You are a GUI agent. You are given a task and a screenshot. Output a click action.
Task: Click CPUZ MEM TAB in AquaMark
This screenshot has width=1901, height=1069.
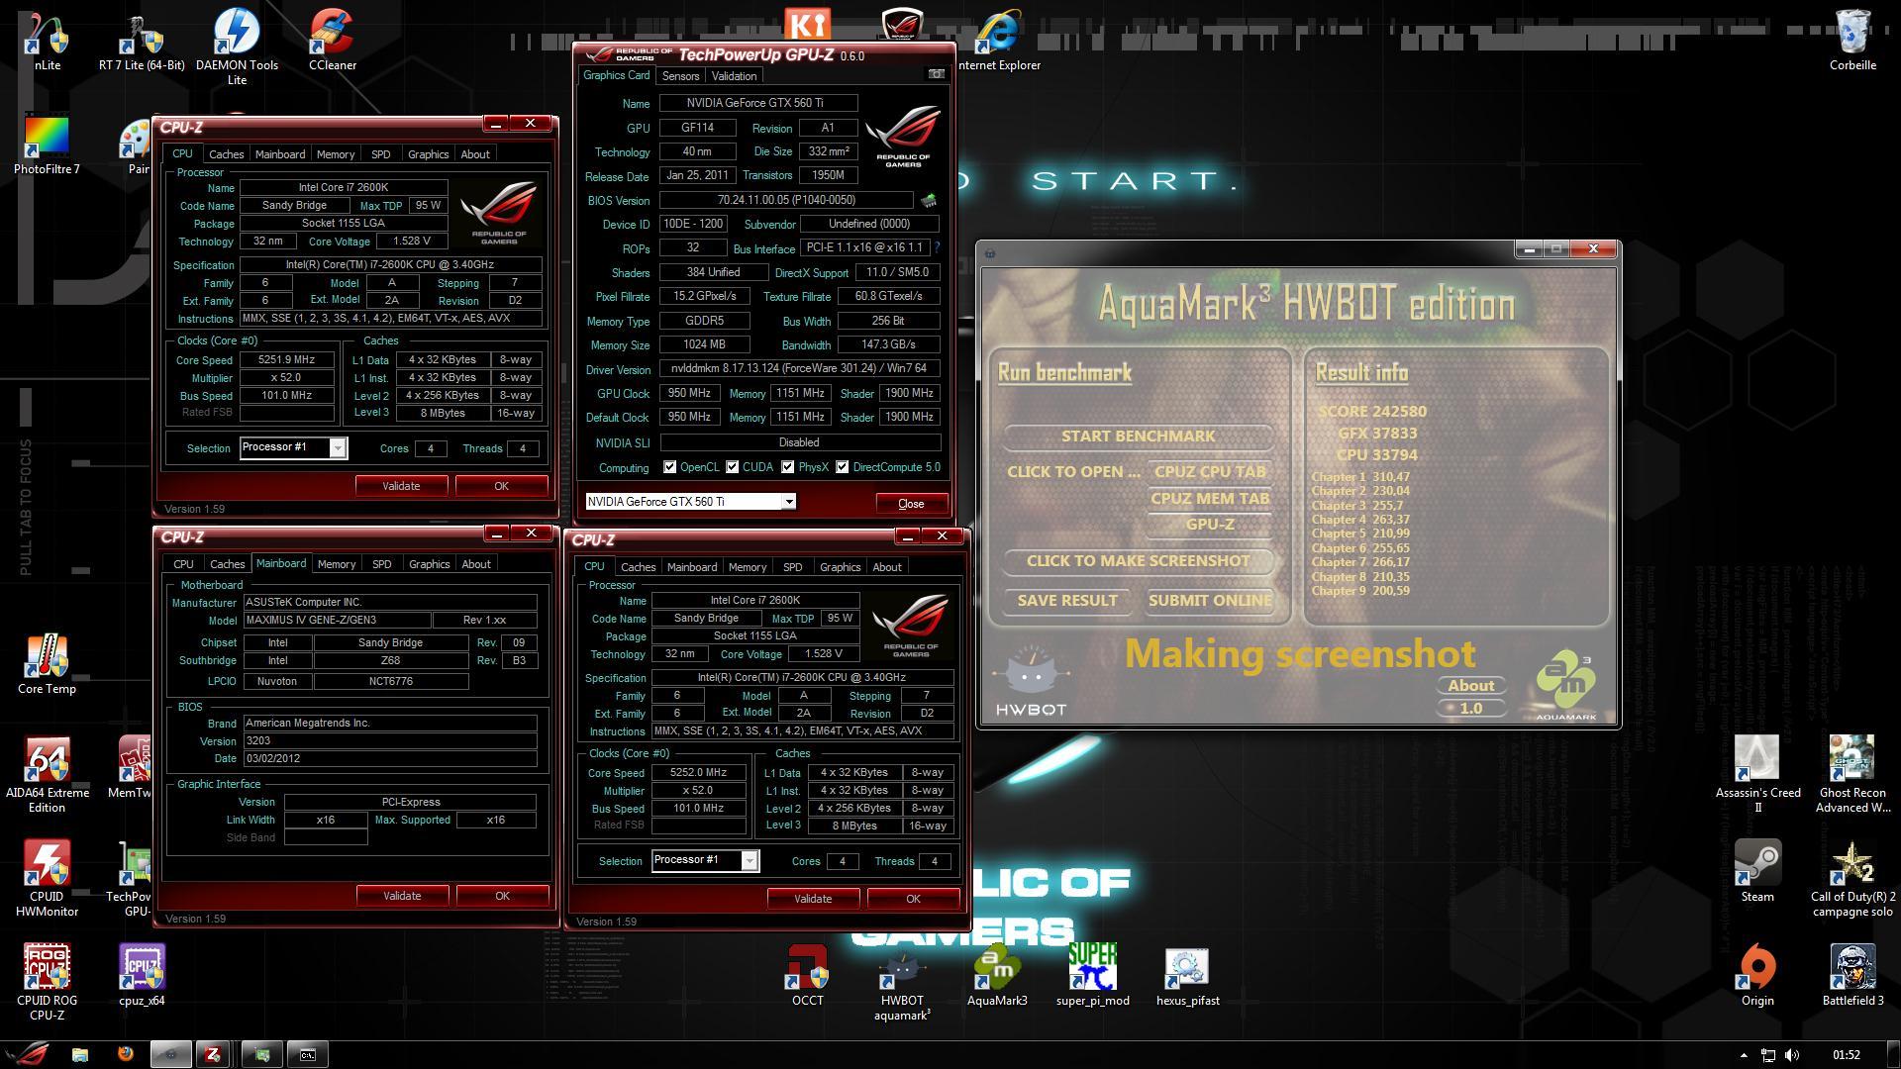click(1210, 499)
